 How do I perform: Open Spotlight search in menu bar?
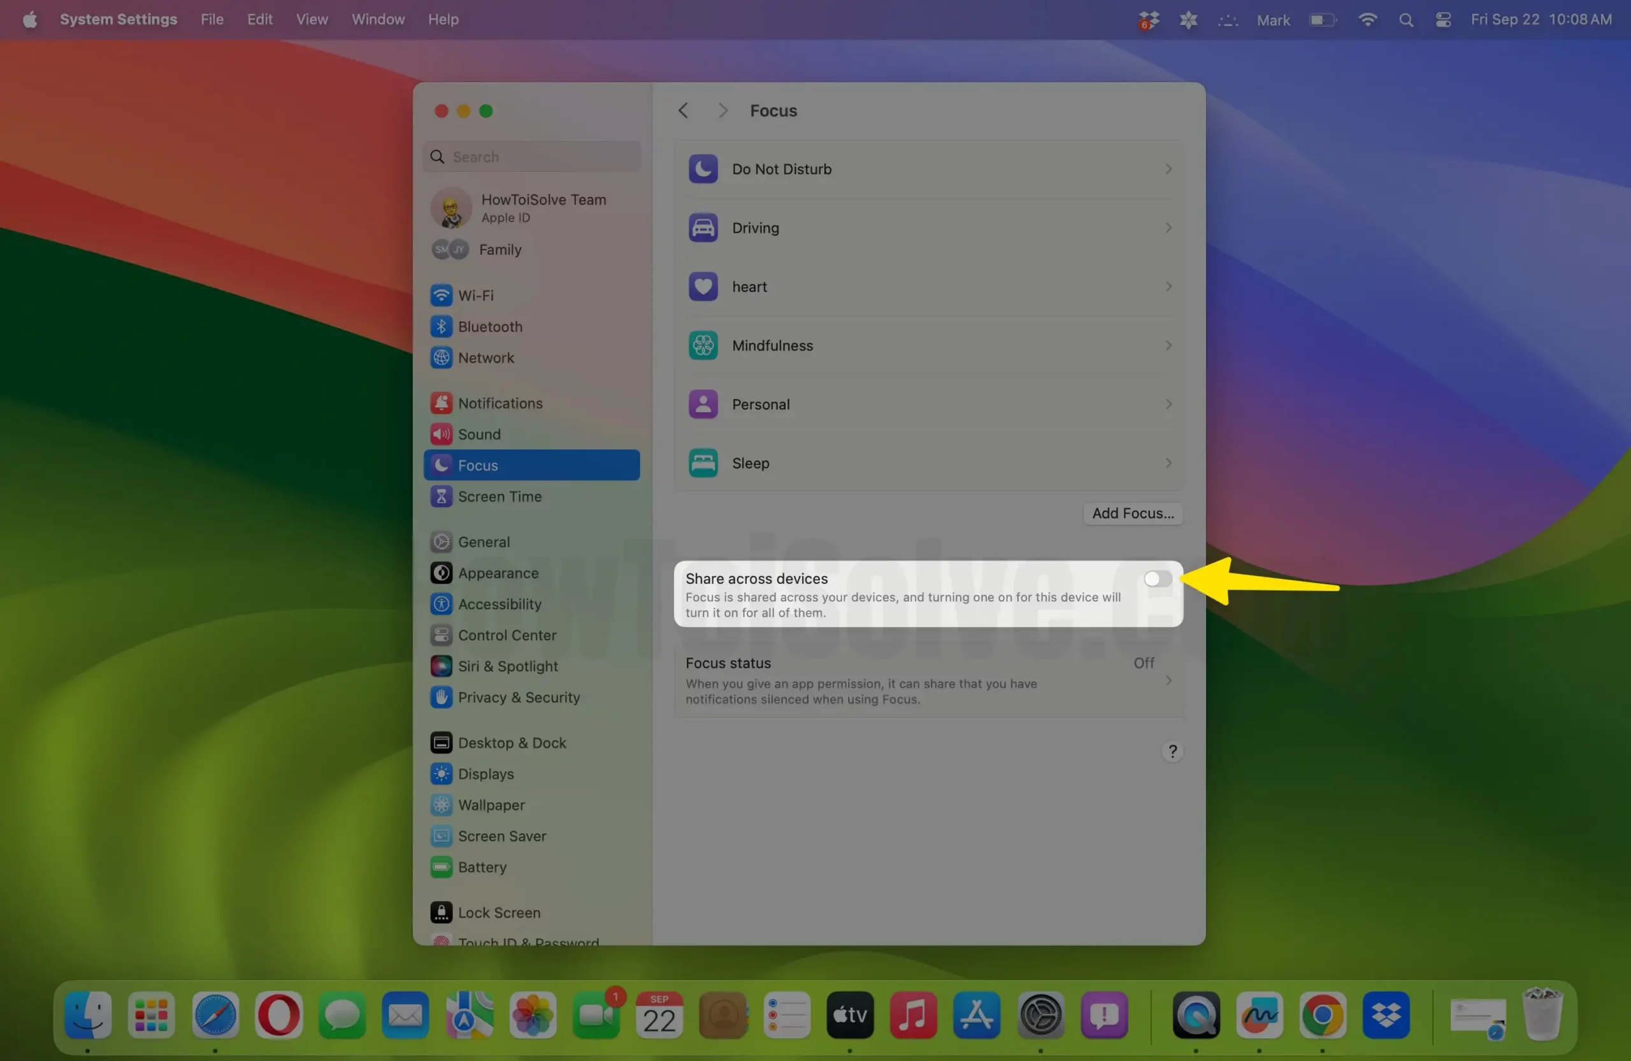point(1405,20)
